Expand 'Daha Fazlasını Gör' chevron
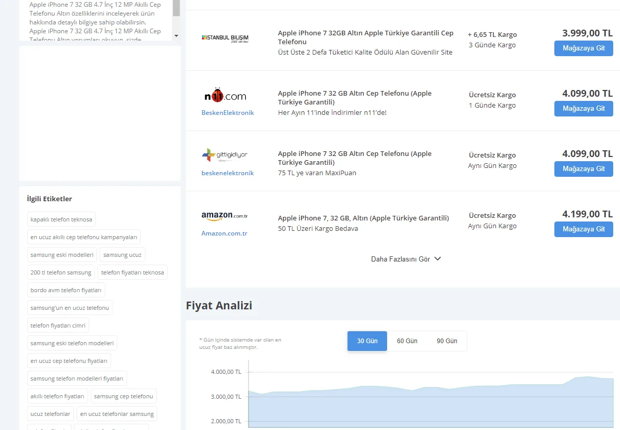620x430 pixels. [437, 259]
